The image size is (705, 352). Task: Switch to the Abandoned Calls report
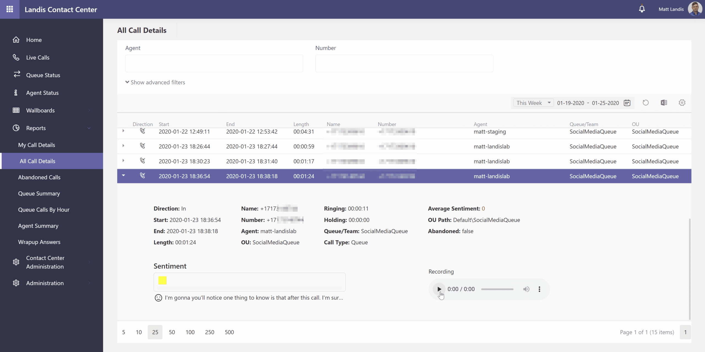pos(39,177)
